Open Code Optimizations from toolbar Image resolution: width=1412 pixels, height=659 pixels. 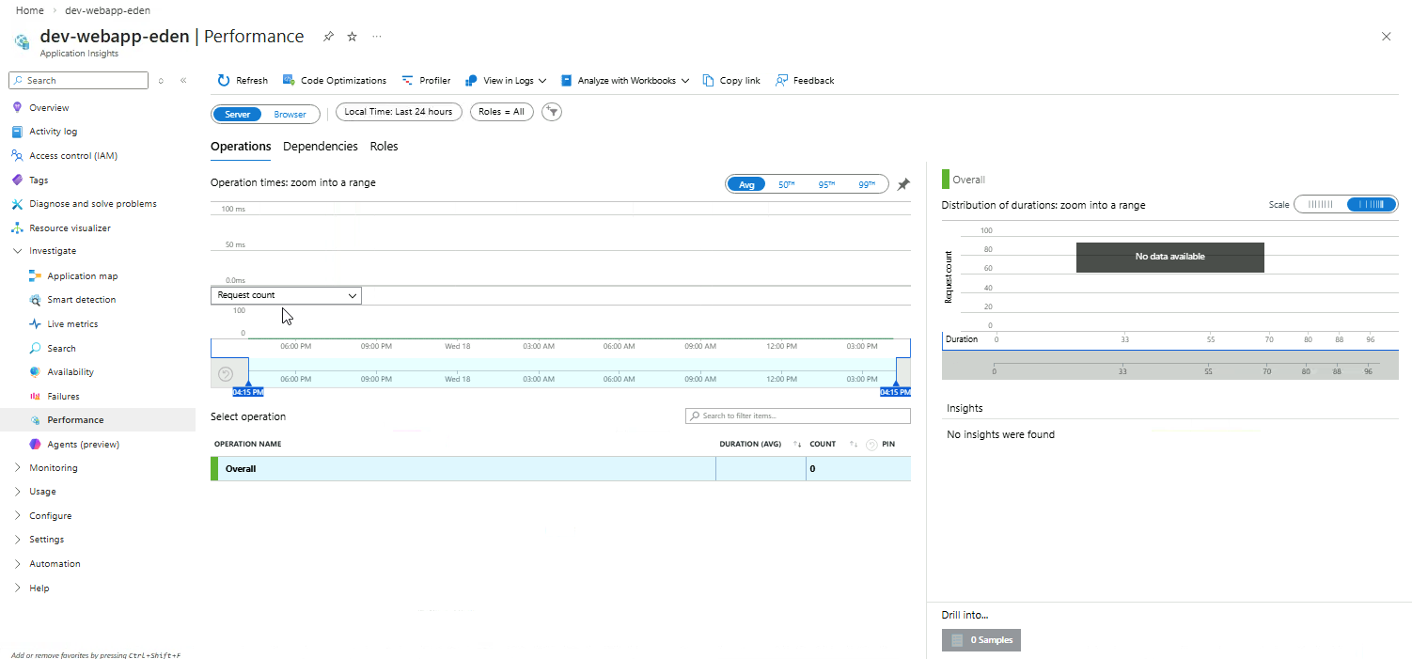pos(335,81)
